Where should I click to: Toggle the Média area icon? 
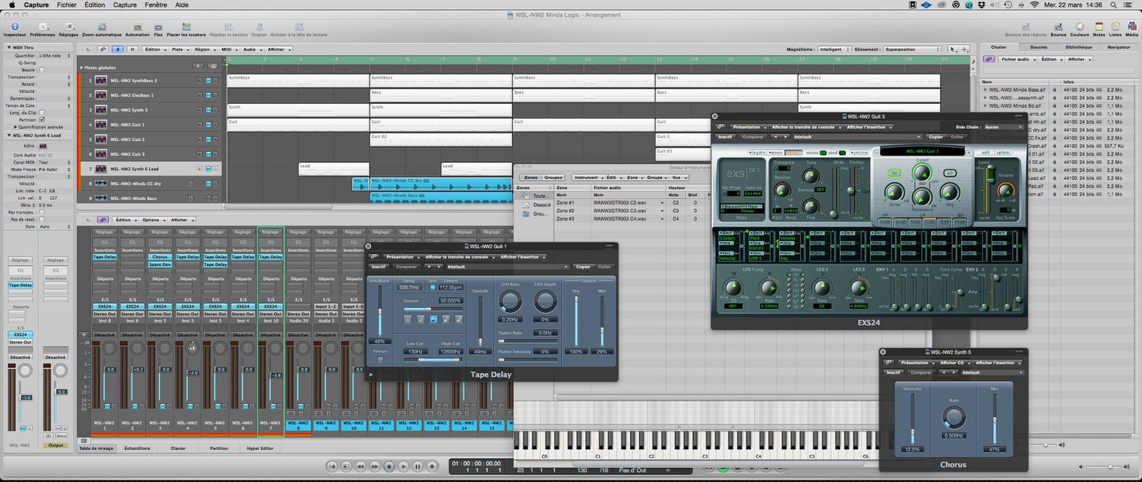point(1131,27)
